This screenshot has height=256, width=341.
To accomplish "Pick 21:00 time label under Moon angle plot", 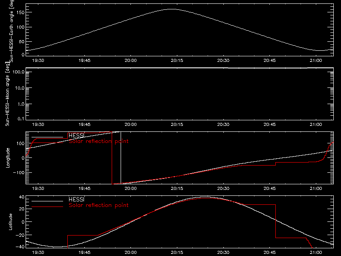I will pyautogui.click(x=316, y=124).
